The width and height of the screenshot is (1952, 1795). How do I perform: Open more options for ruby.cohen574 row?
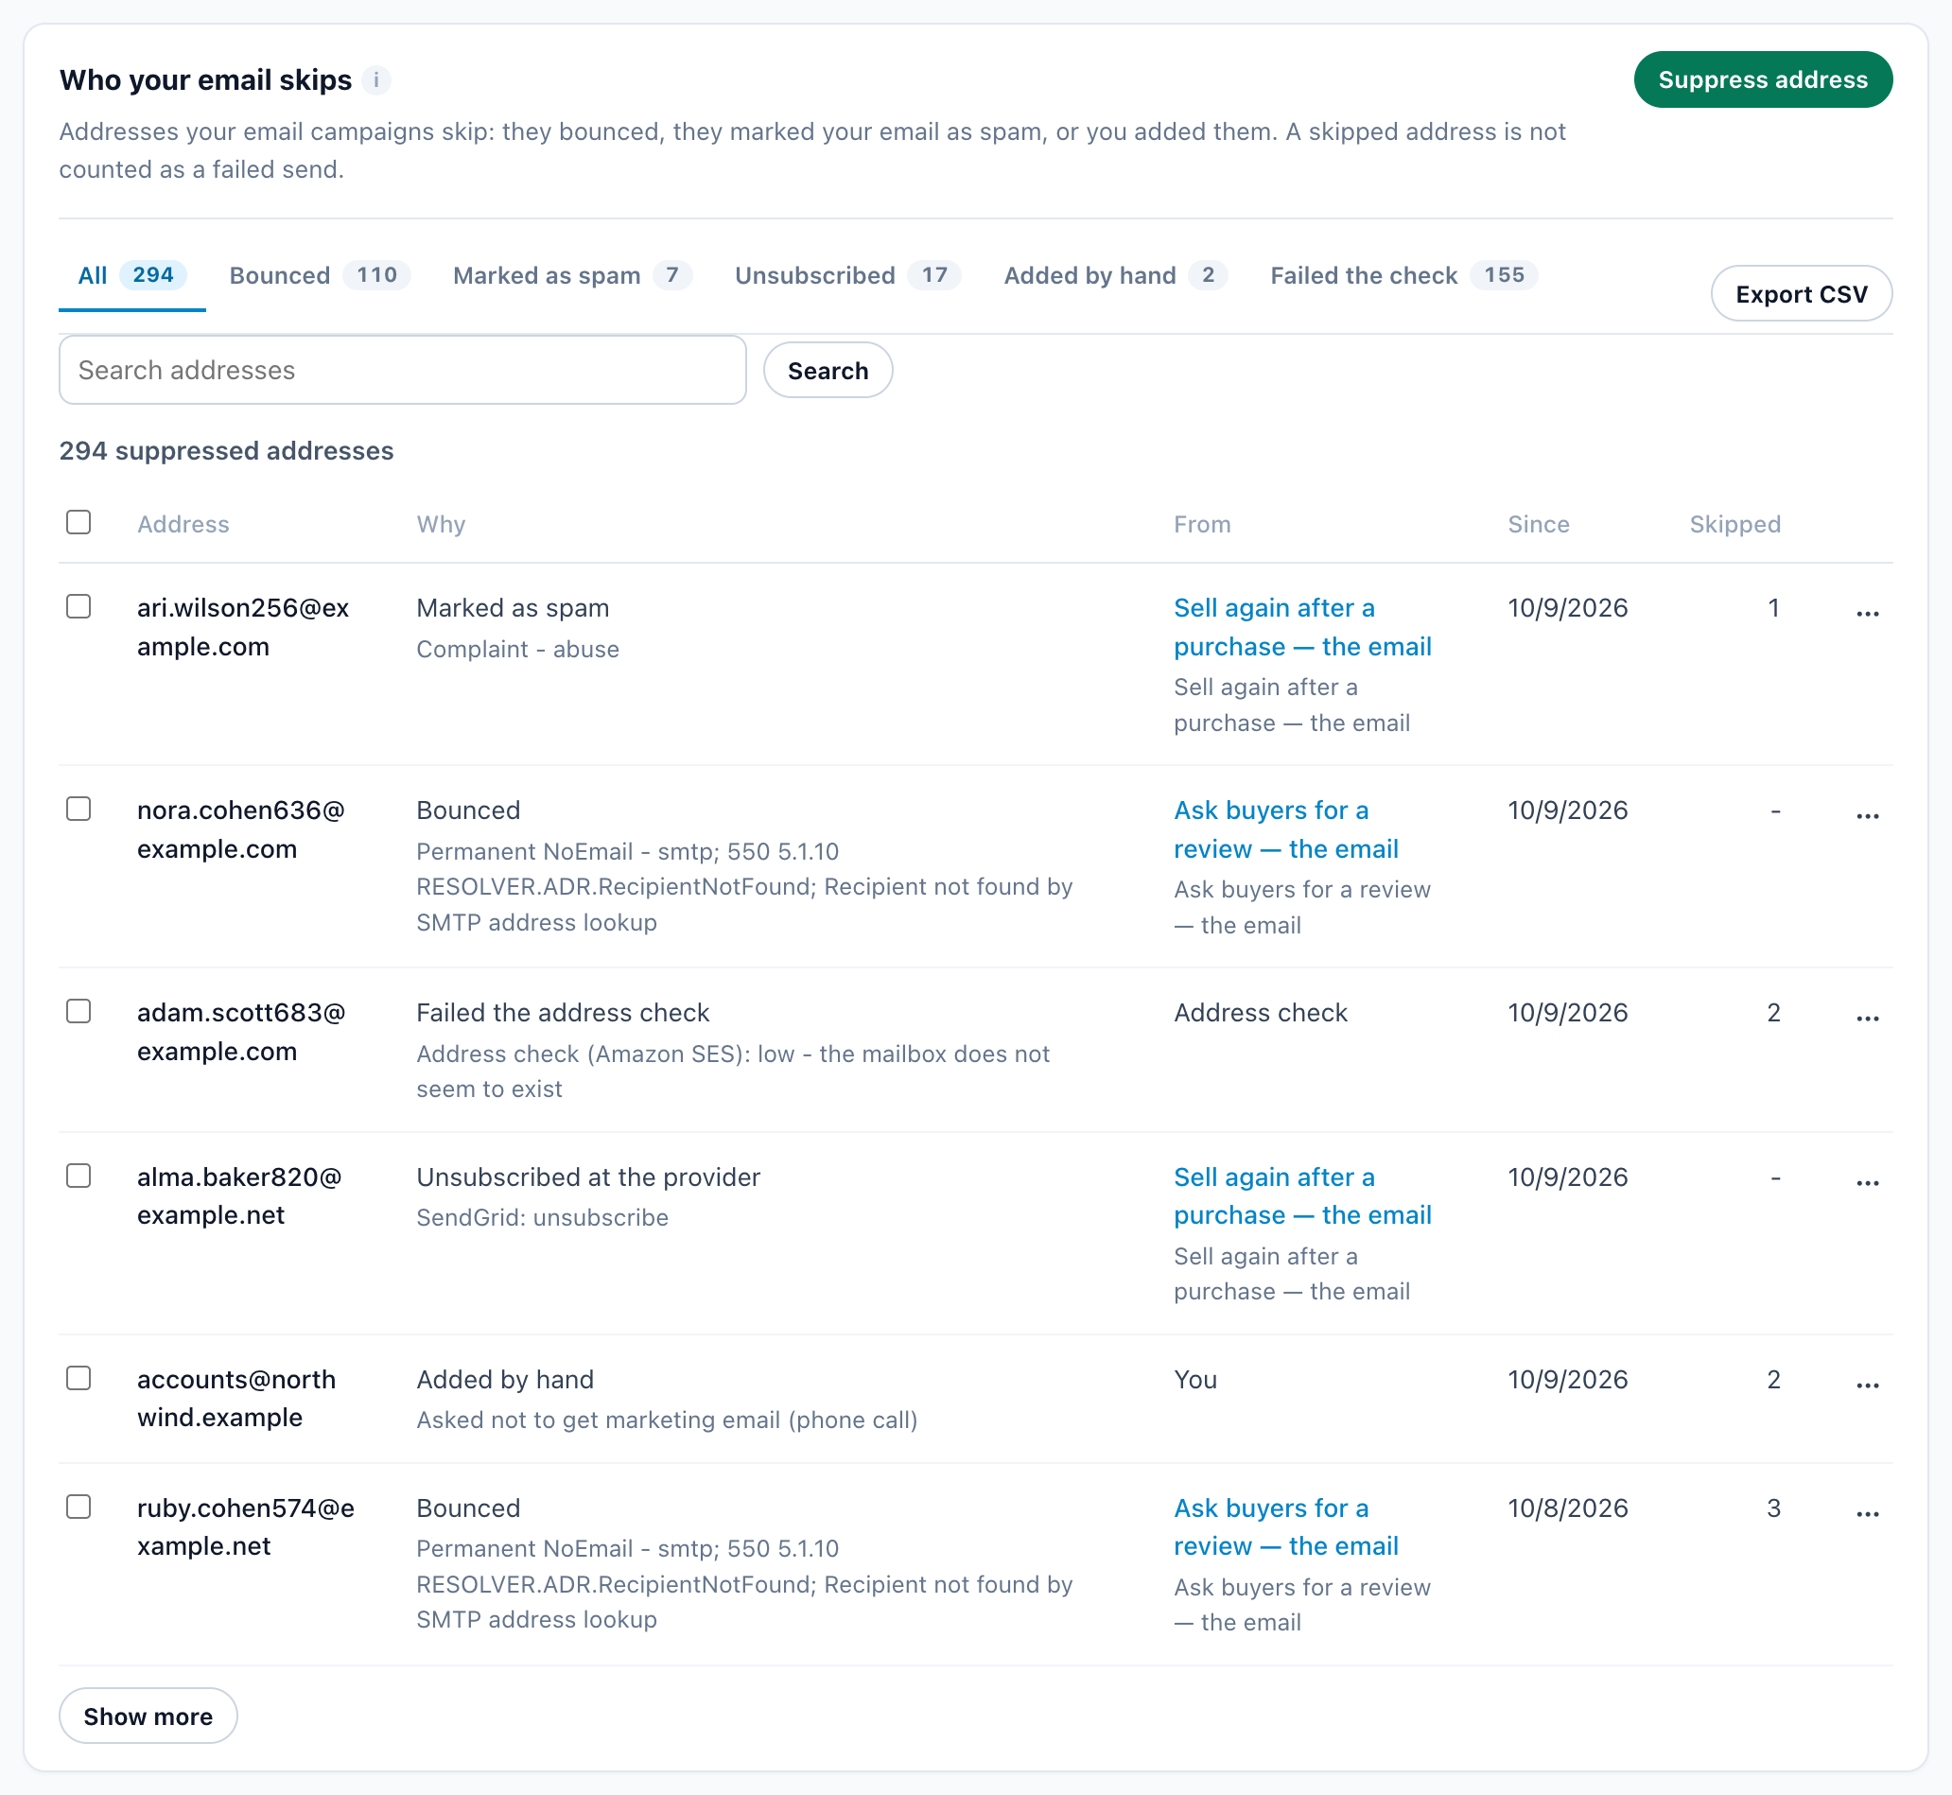click(1867, 1513)
